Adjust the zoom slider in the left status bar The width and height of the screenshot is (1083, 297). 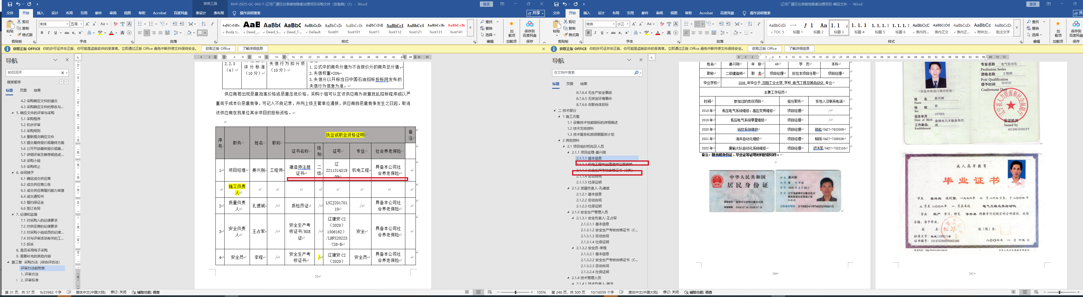coord(515,292)
